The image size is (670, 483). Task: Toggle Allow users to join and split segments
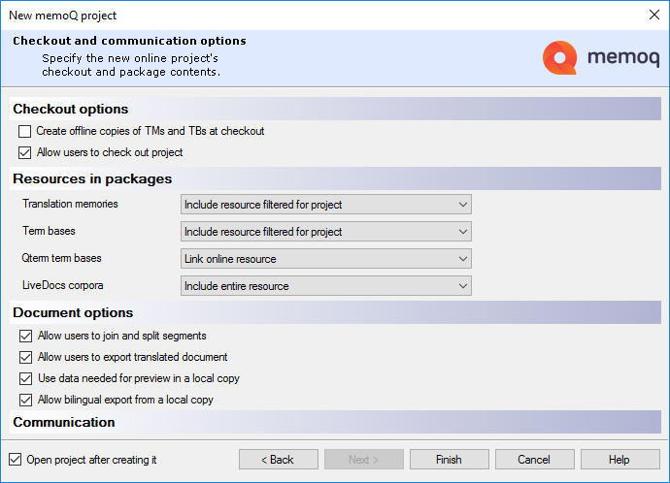pyautogui.click(x=25, y=336)
